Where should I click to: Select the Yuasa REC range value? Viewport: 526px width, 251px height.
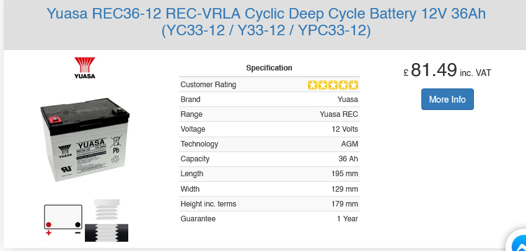338,114
